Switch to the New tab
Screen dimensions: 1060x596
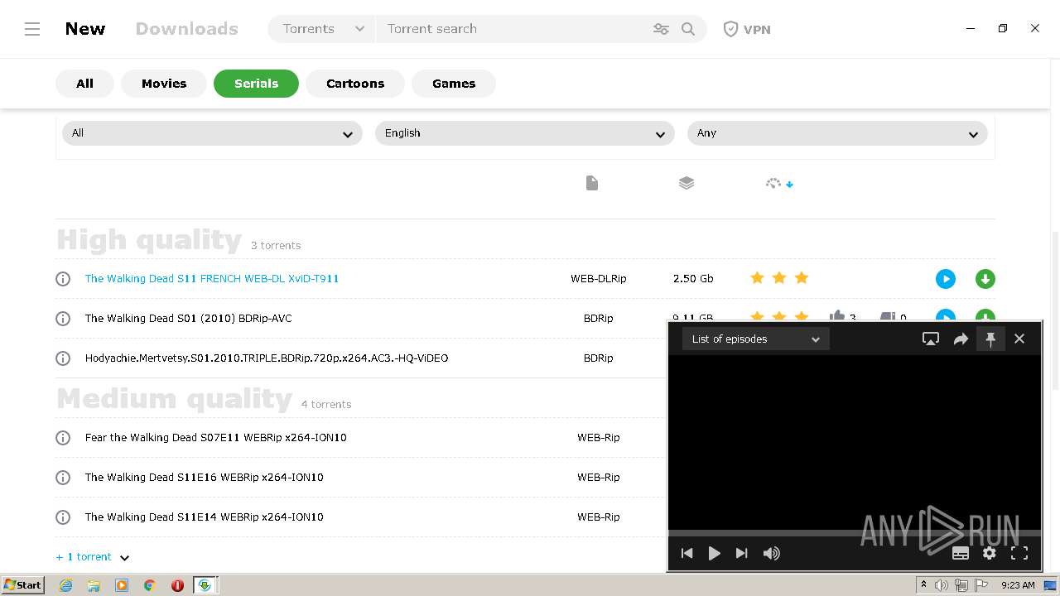click(85, 29)
